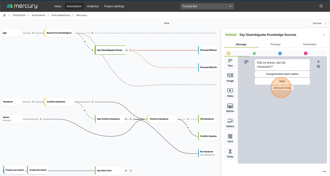Select the Branch For Knowledge node
This screenshot has height=176, width=330.
click(59, 33)
